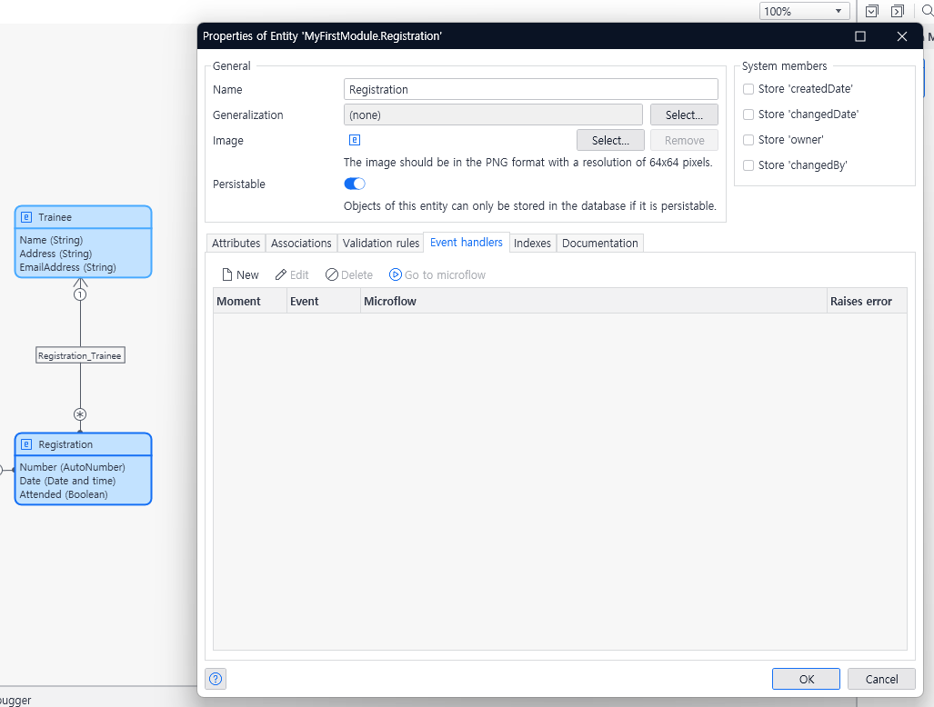Click the New event handler button
Screen dimensions: 934x707
(240, 275)
